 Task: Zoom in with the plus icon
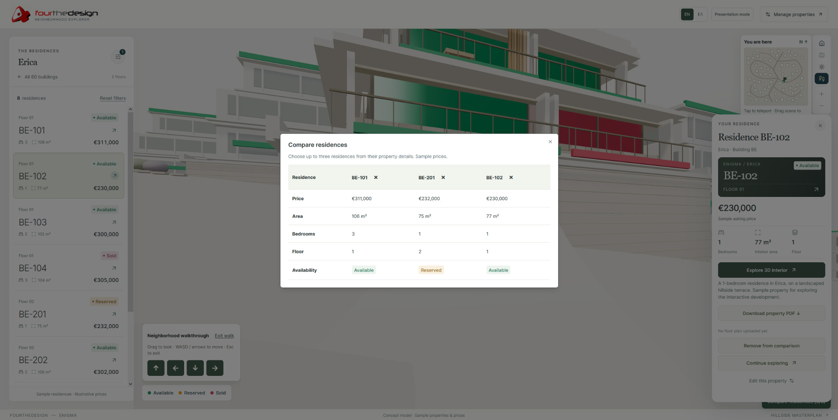(821, 94)
